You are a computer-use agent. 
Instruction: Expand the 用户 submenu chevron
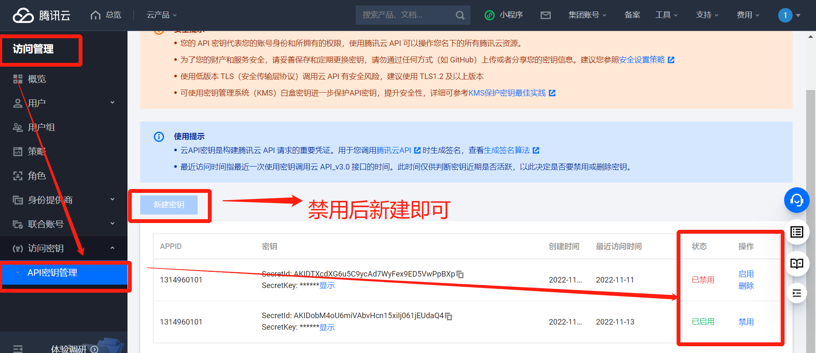pos(112,102)
